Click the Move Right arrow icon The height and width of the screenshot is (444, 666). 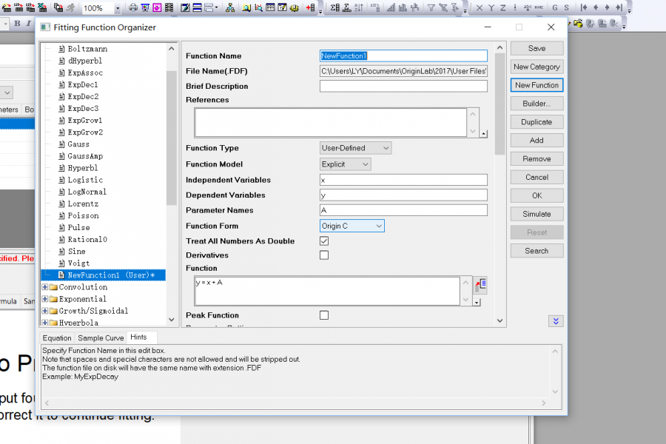[x=608, y=7]
